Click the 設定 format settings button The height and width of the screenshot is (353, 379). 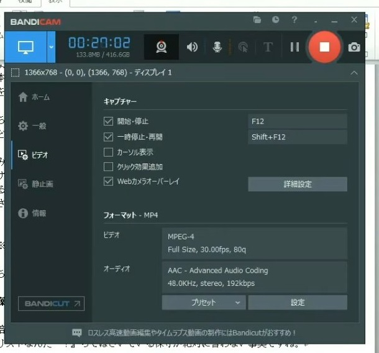298,302
